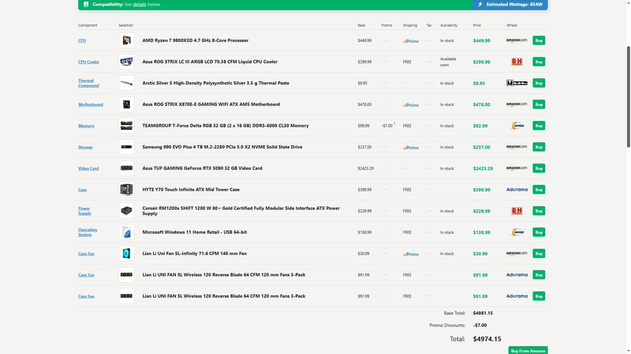Viewport: 631px width, 354px height.
Task: Click the Adorama logo in the HYTE Case row
Action: (x=517, y=189)
